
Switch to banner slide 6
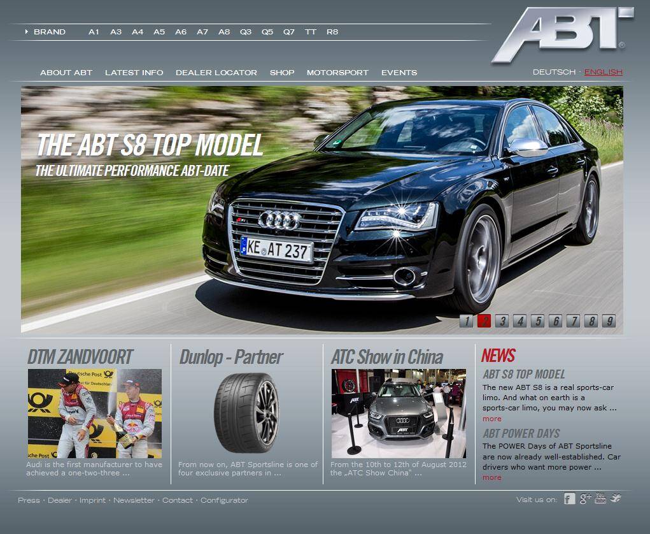[x=556, y=321]
